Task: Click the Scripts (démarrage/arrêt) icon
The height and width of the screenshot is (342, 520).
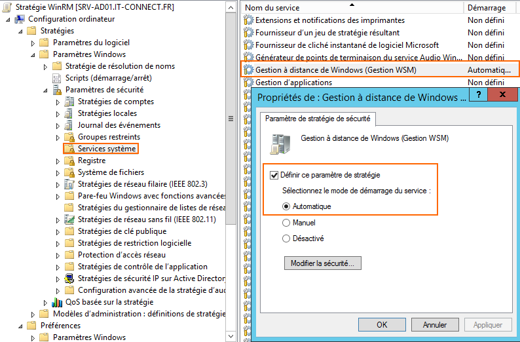Action: tap(57, 78)
